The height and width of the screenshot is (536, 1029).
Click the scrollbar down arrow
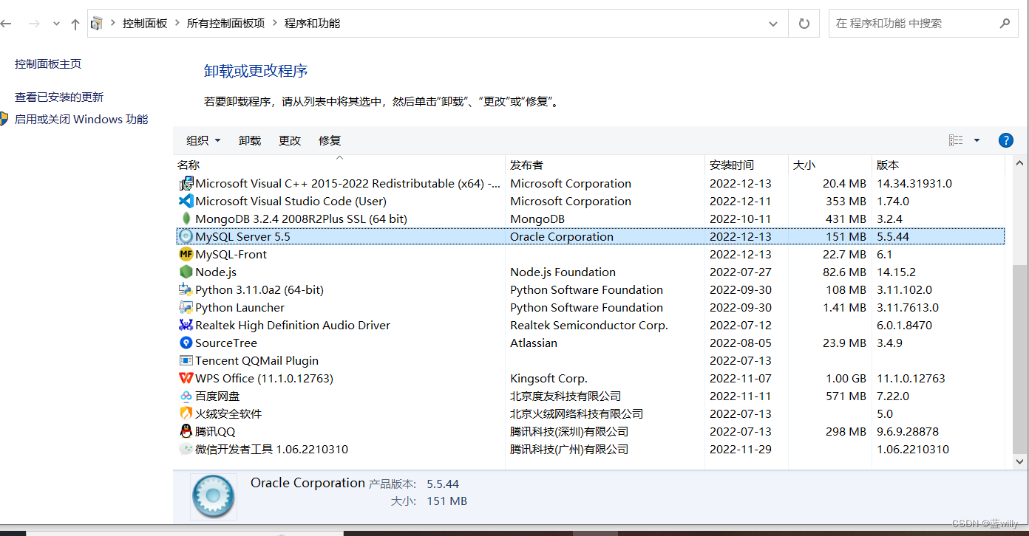(1019, 461)
